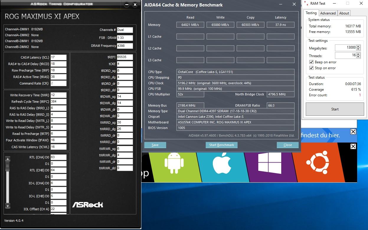
Task: Close the ASRock Timing Configurator window
Action: [135, 5]
